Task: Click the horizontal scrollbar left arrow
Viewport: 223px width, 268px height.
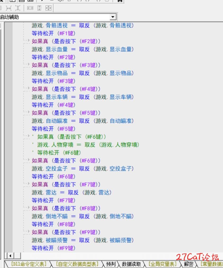Action: 10,256
